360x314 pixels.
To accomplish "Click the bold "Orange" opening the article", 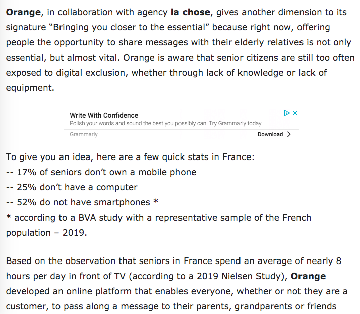I will click(23, 12).
